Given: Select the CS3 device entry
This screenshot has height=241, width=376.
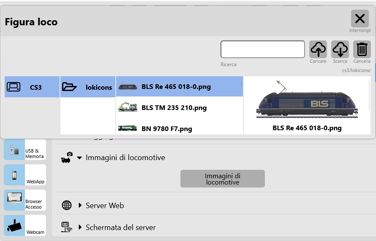Looking at the screenshot, I should [x=32, y=87].
